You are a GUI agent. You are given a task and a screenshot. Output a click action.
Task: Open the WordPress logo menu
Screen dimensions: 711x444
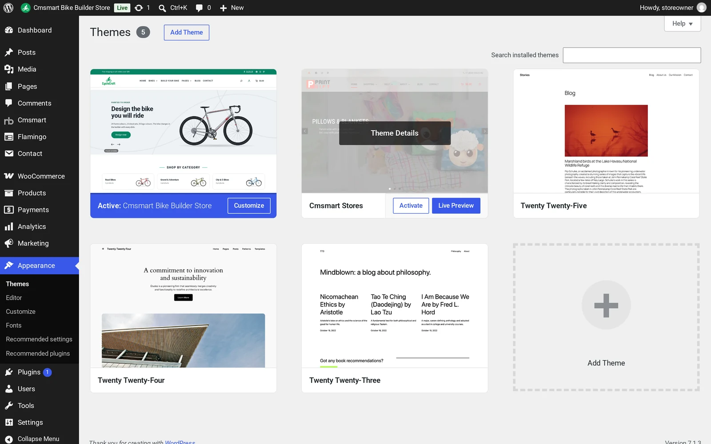click(x=8, y=8)
